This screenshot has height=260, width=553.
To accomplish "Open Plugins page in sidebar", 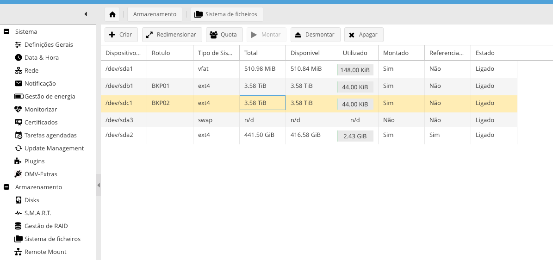I will click(34, 161).
